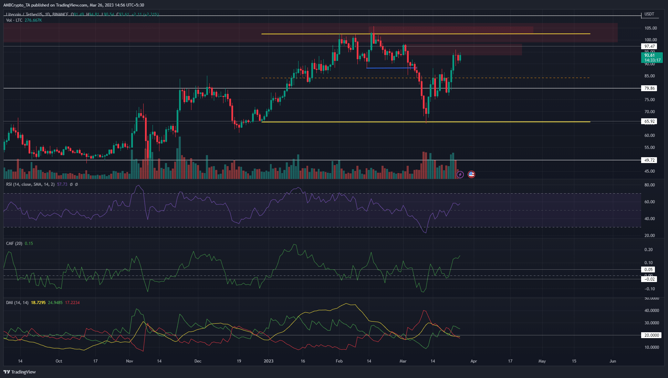Open the US flag economic event icon
Image resolution: width=668 pixels, height=378 pixels.
click(471, 174)
